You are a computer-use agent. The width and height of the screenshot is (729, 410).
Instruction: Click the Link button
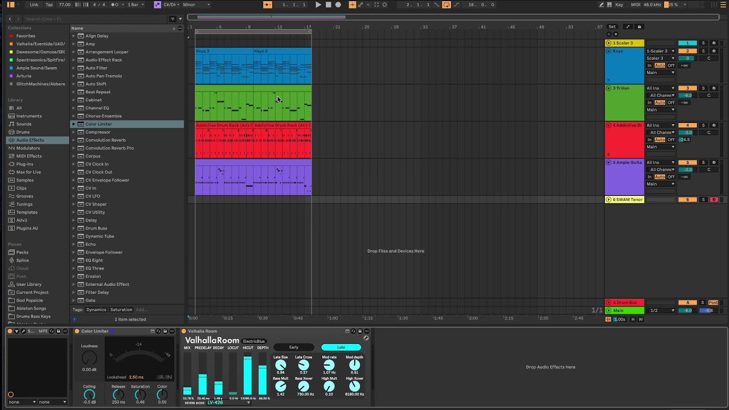point(34,5)
